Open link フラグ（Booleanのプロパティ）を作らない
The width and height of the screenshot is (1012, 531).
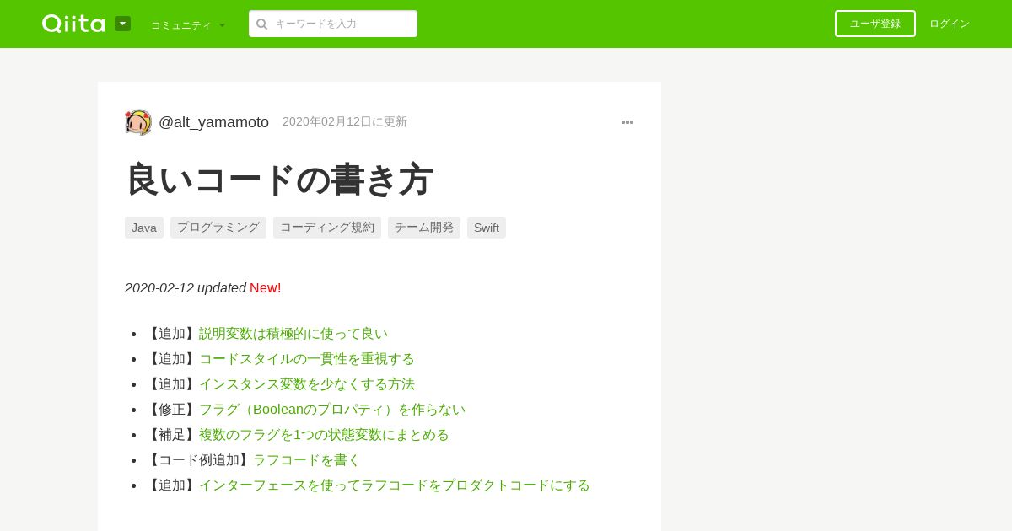[332, 410]
